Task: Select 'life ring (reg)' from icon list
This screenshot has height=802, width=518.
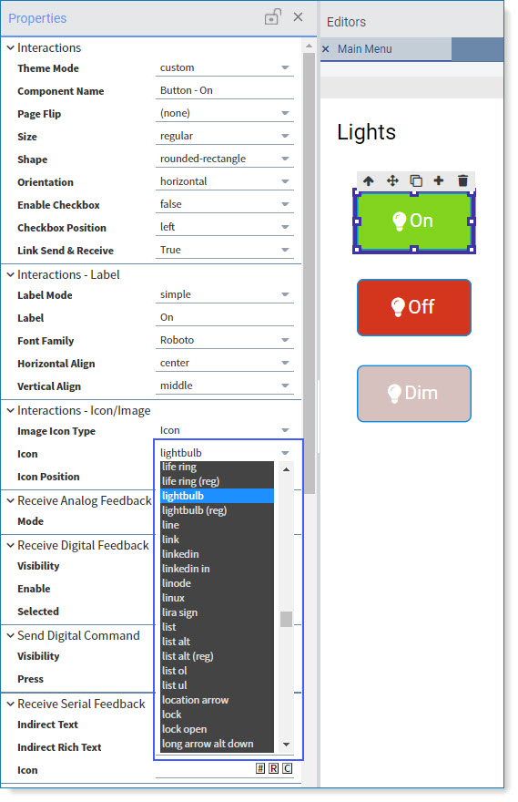Action: coord(217,481)
